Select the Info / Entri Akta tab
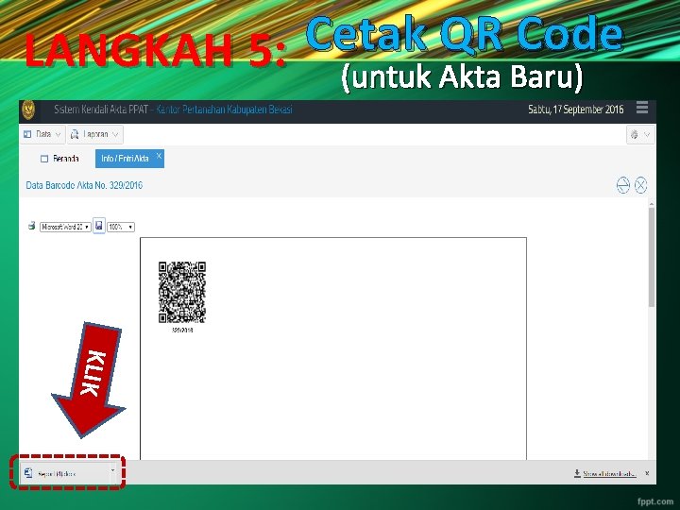This screenshot has width=680, height=510. point(125,159)
